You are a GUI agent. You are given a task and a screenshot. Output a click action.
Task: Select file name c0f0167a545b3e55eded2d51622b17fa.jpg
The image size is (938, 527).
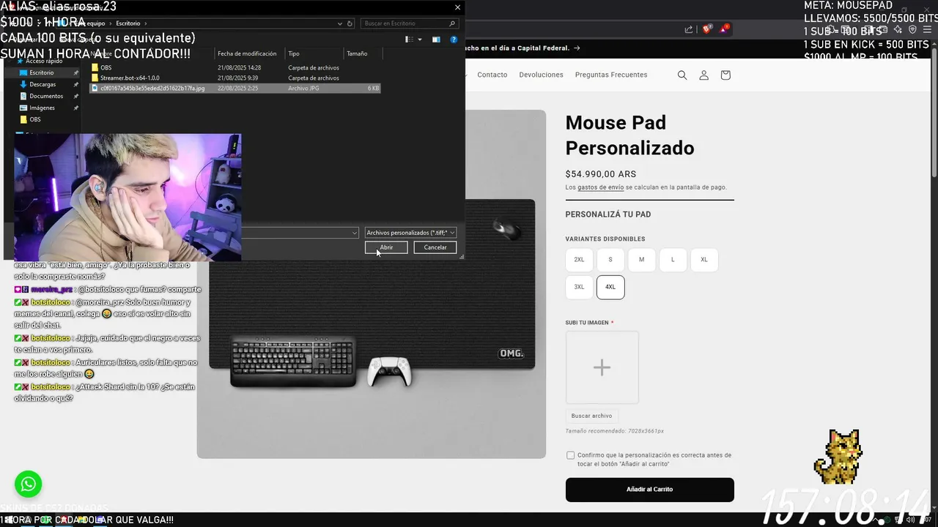152,88
